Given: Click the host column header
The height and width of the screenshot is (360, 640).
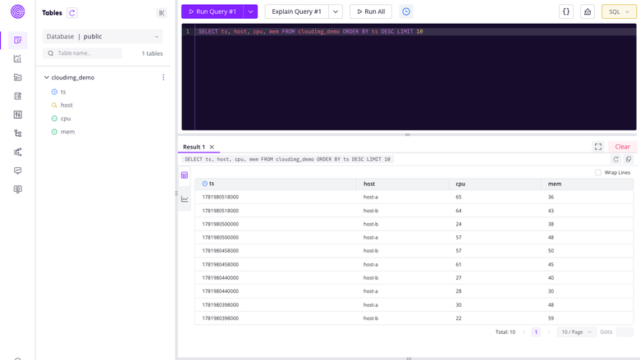Looking at the screenshot, I should pyautogui.click(x=369, y=184).
